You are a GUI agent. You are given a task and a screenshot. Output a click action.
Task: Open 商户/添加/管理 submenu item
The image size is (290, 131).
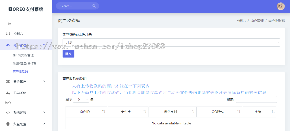(x=23, y=55)
